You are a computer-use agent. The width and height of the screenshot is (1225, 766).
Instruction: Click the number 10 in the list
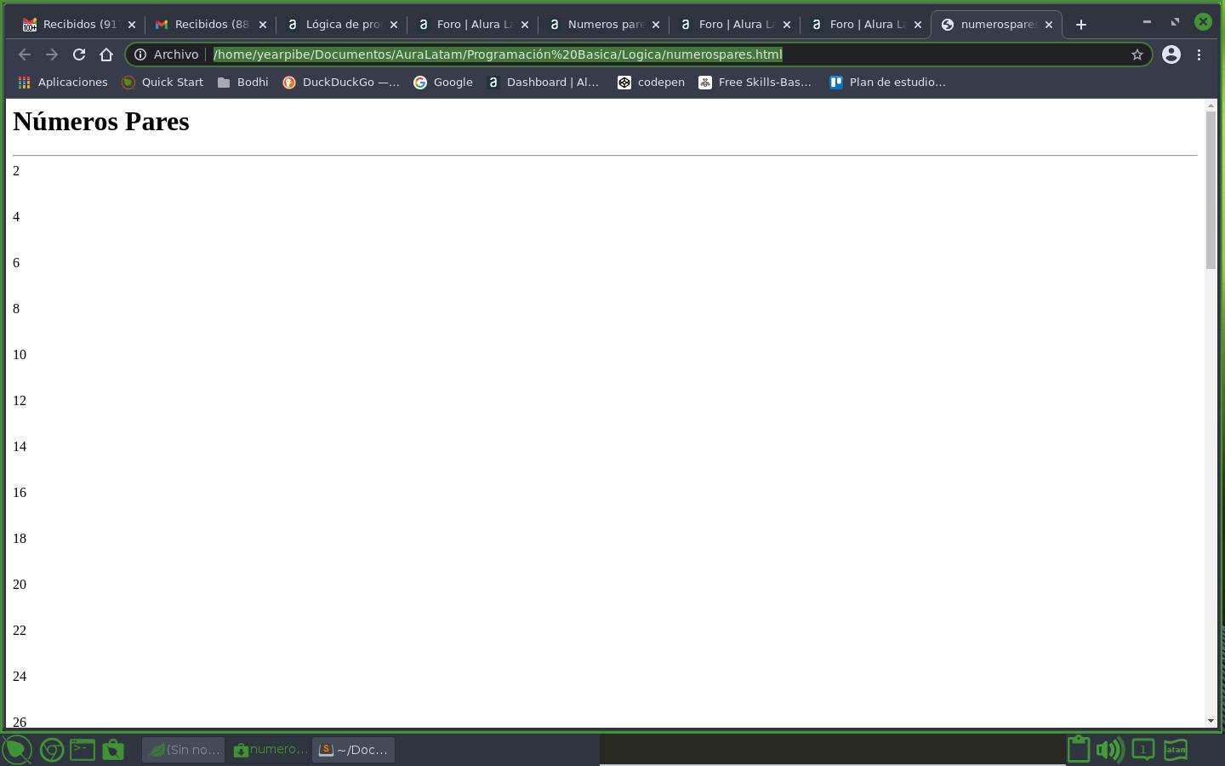click(20, 355)
